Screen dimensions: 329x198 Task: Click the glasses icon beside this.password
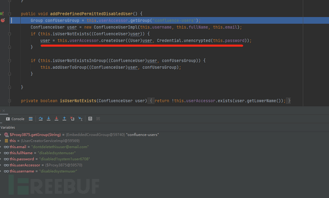tap(6, 159)
